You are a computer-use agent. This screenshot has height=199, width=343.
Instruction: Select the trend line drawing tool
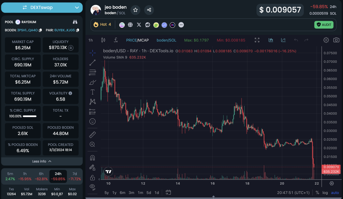click(93, 62)
